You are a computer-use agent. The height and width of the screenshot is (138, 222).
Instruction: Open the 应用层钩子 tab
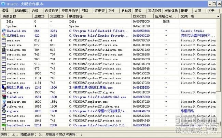click(70, 11)
